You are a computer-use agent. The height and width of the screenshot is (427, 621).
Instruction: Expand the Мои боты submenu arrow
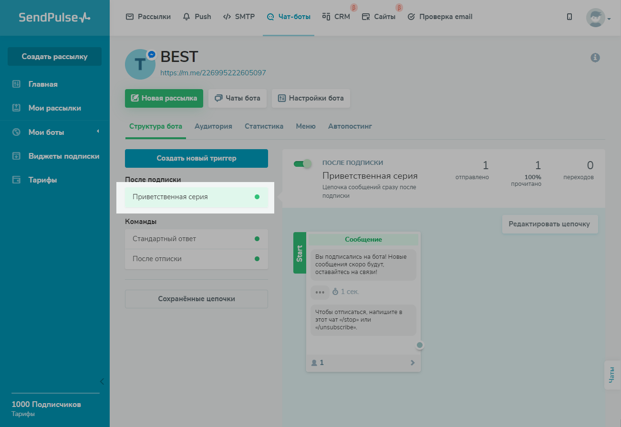click(98, 131)
